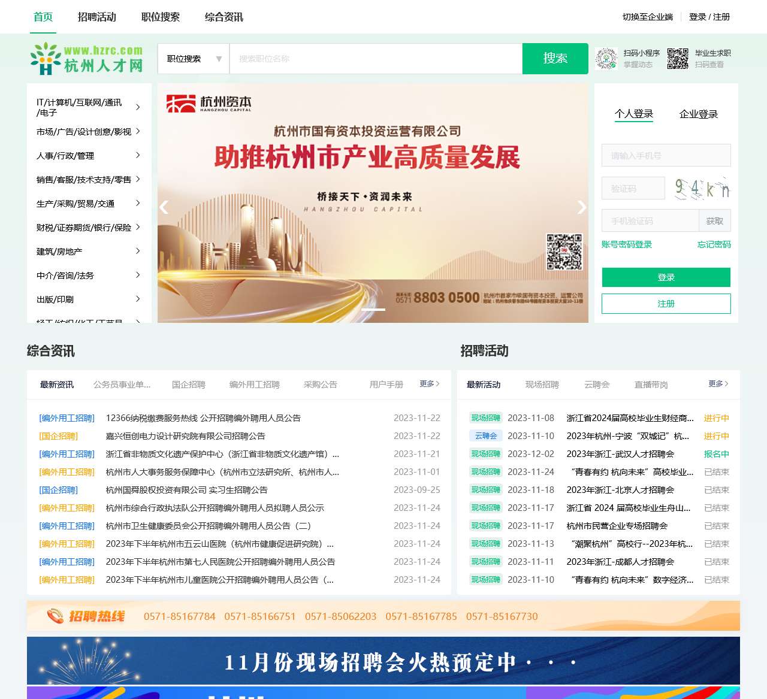Switch to the 企业登录 login tab
The height and width of the screenshot is (699, 767).
[698, 114]
